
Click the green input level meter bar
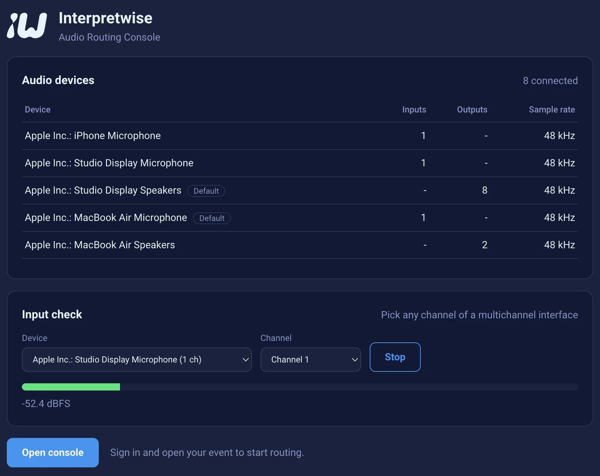[71, 387]
